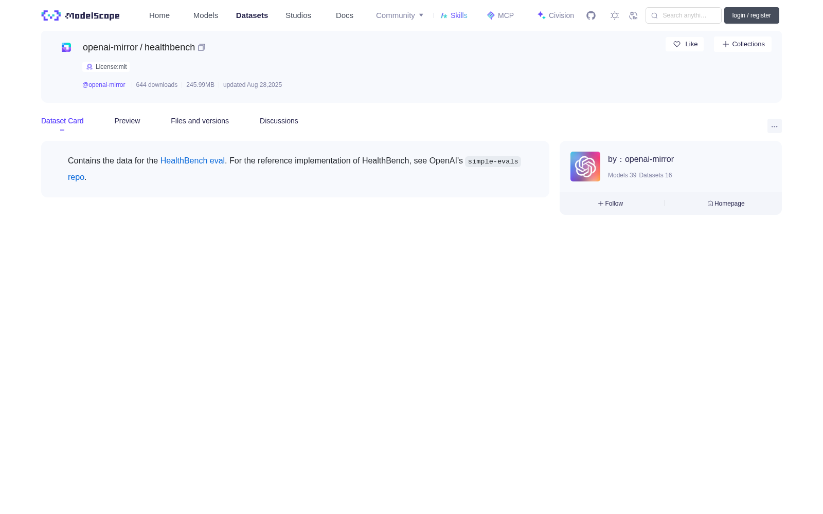Open the Docs nav item
The image size is (823, 514).
(345, 15)
